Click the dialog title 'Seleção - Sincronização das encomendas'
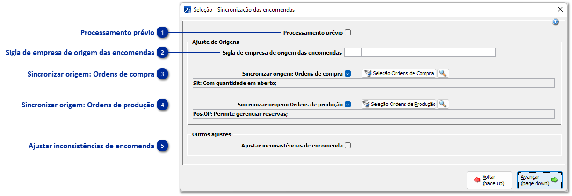The image size is (572, 196). coord(244,9)
